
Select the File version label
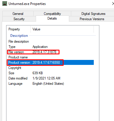click(x=16, y=52)
